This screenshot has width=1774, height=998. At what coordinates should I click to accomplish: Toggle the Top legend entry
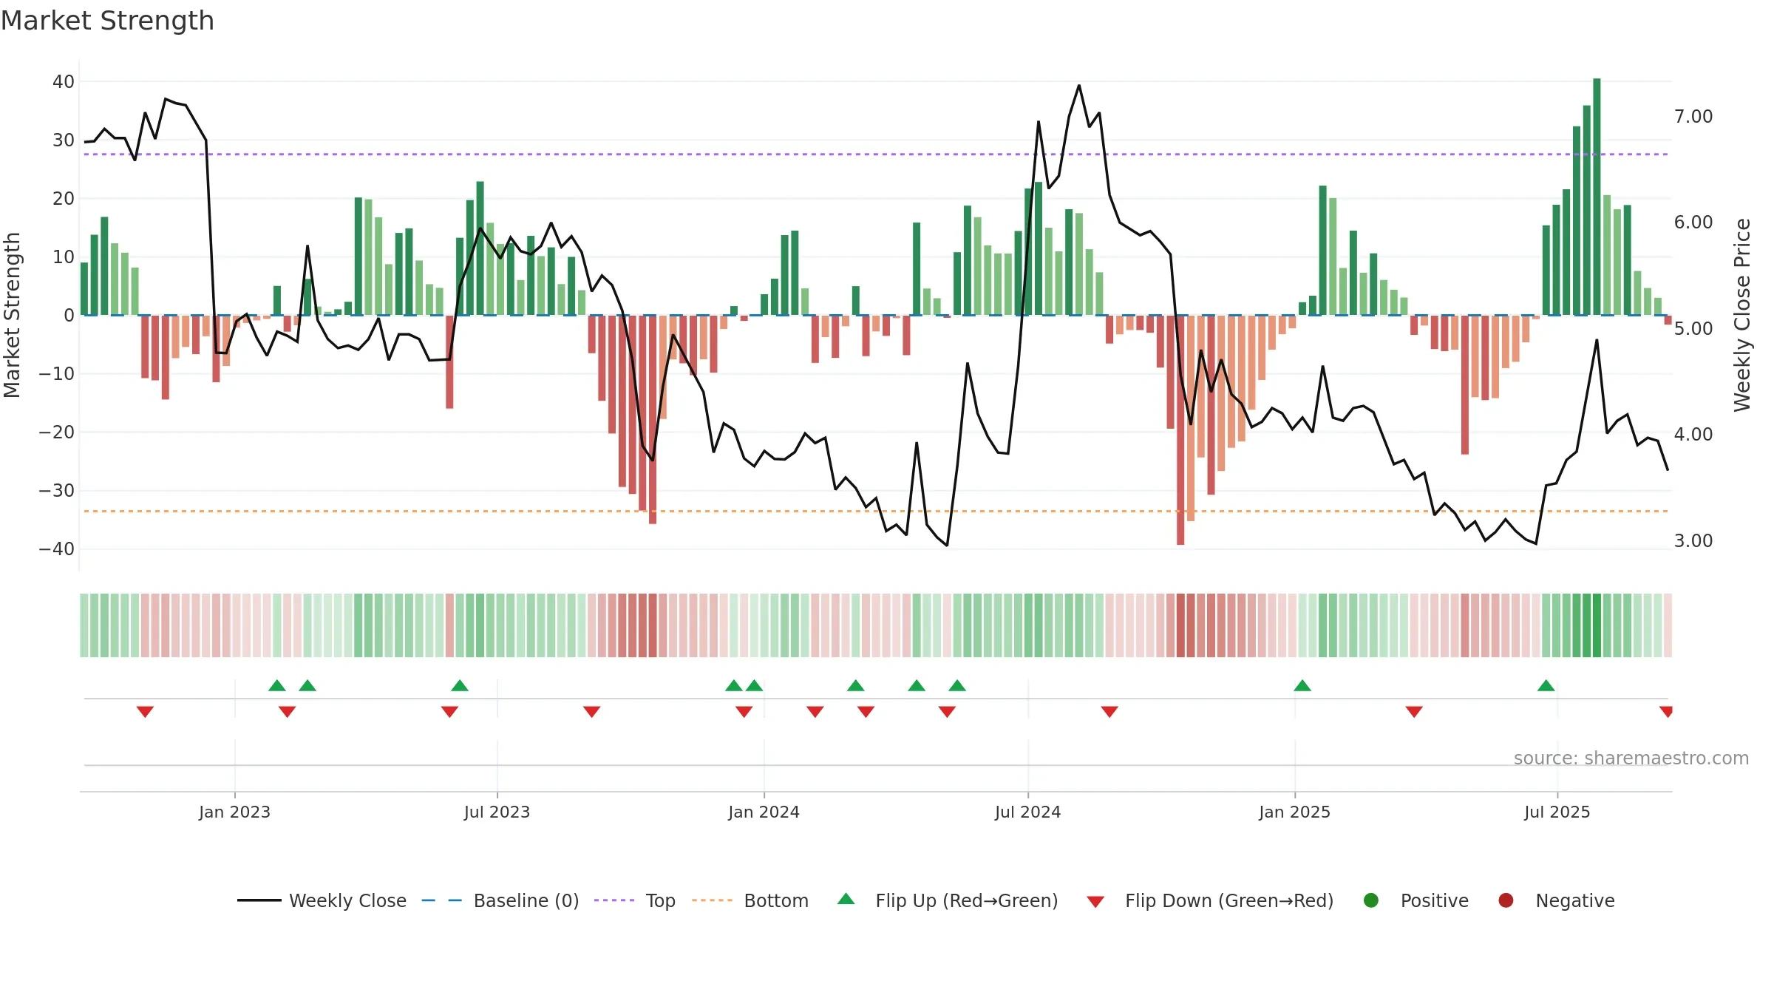click(x=635, y=900)
